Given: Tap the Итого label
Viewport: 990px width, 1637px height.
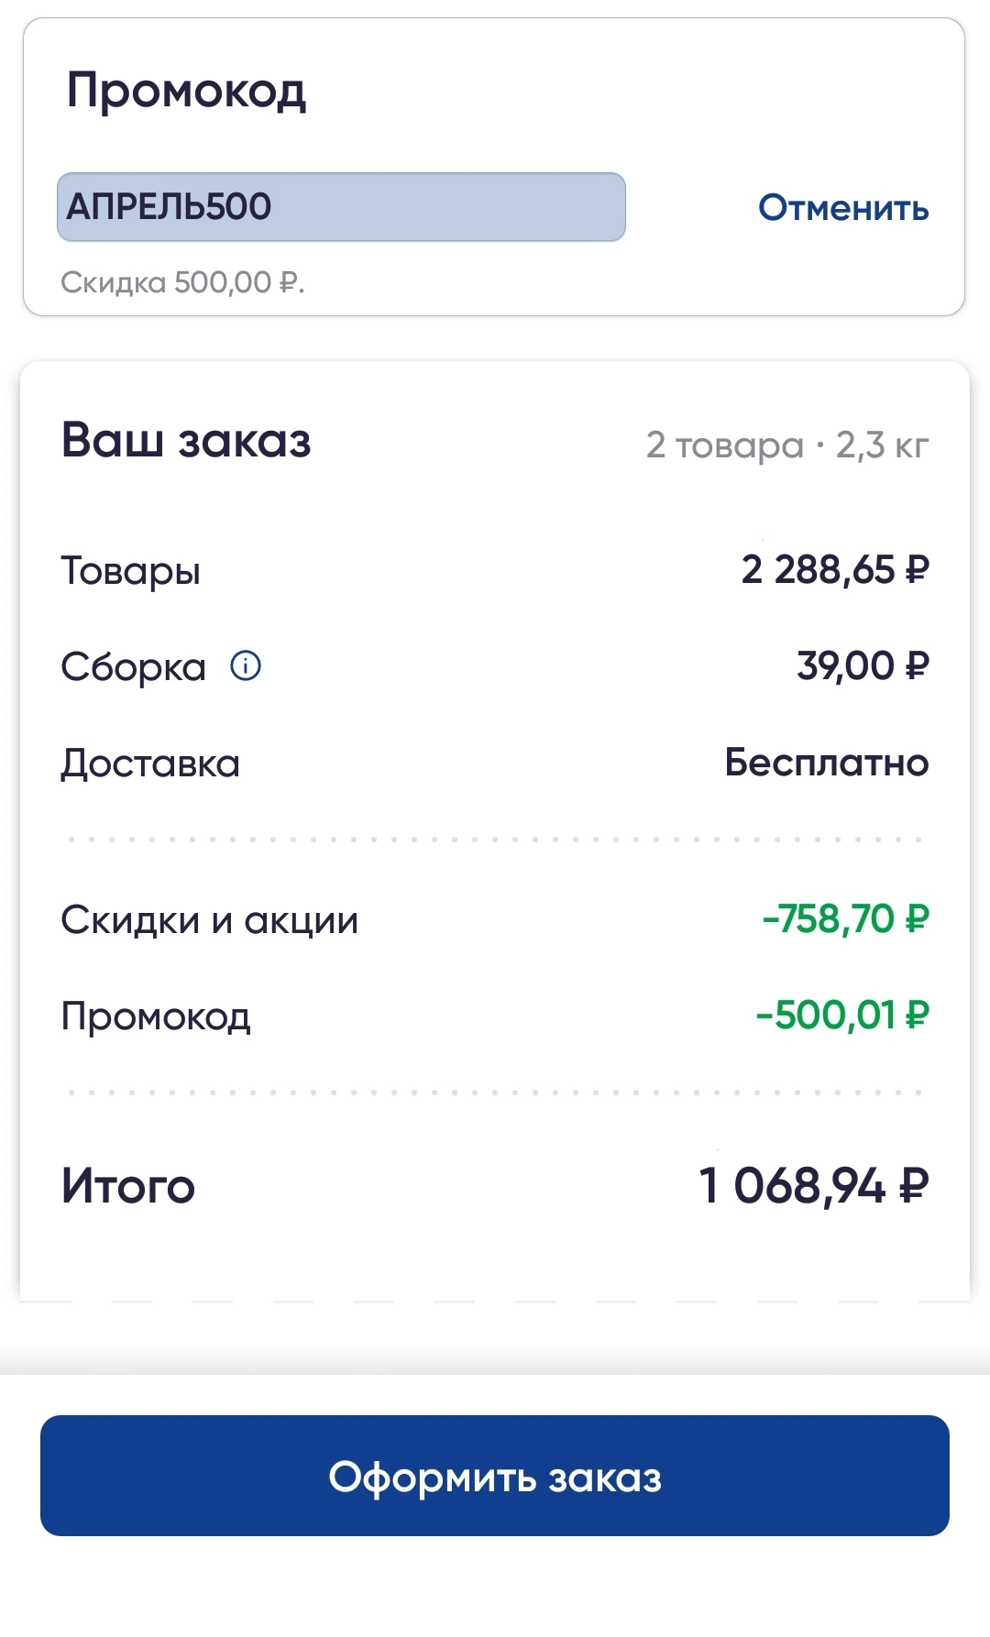Looking at the screenshot, I should coord(128,1186).
